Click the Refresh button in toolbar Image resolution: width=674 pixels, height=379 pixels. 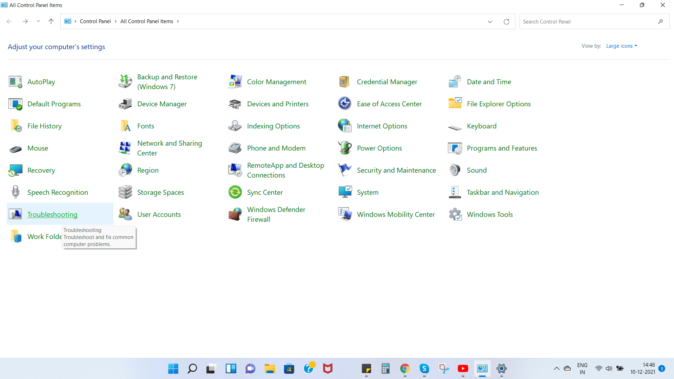507,22
